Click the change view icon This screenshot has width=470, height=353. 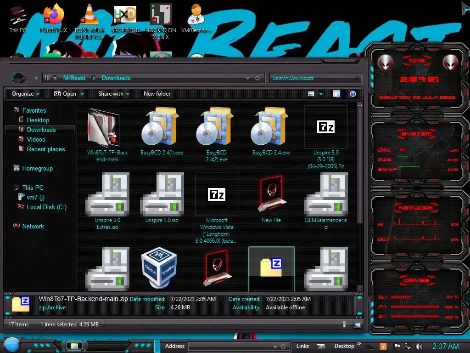(x=311, y=94)
